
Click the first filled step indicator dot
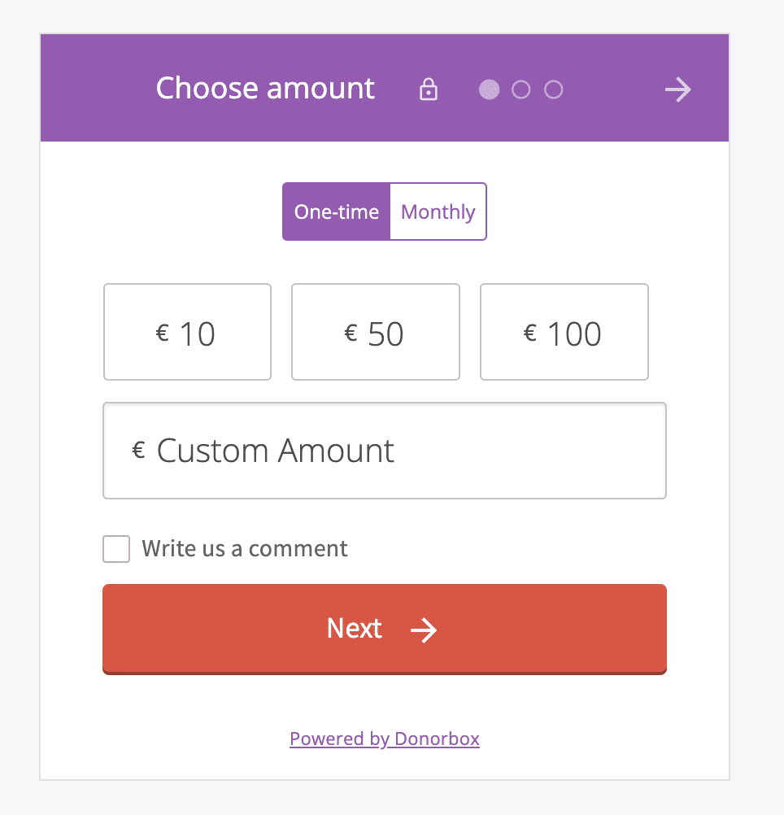489,89
